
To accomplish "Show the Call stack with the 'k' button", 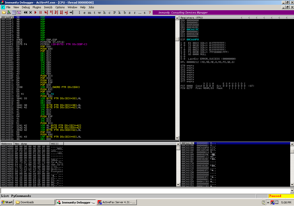I will (120, 13).
